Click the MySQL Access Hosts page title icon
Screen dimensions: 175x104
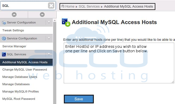(66, 22)
